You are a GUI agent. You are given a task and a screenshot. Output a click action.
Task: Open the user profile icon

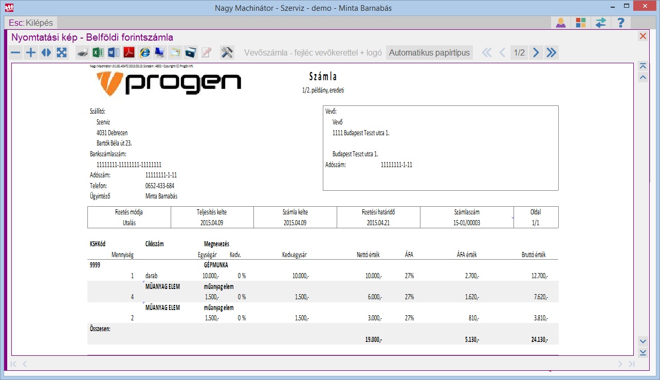[x=561, y=23]
